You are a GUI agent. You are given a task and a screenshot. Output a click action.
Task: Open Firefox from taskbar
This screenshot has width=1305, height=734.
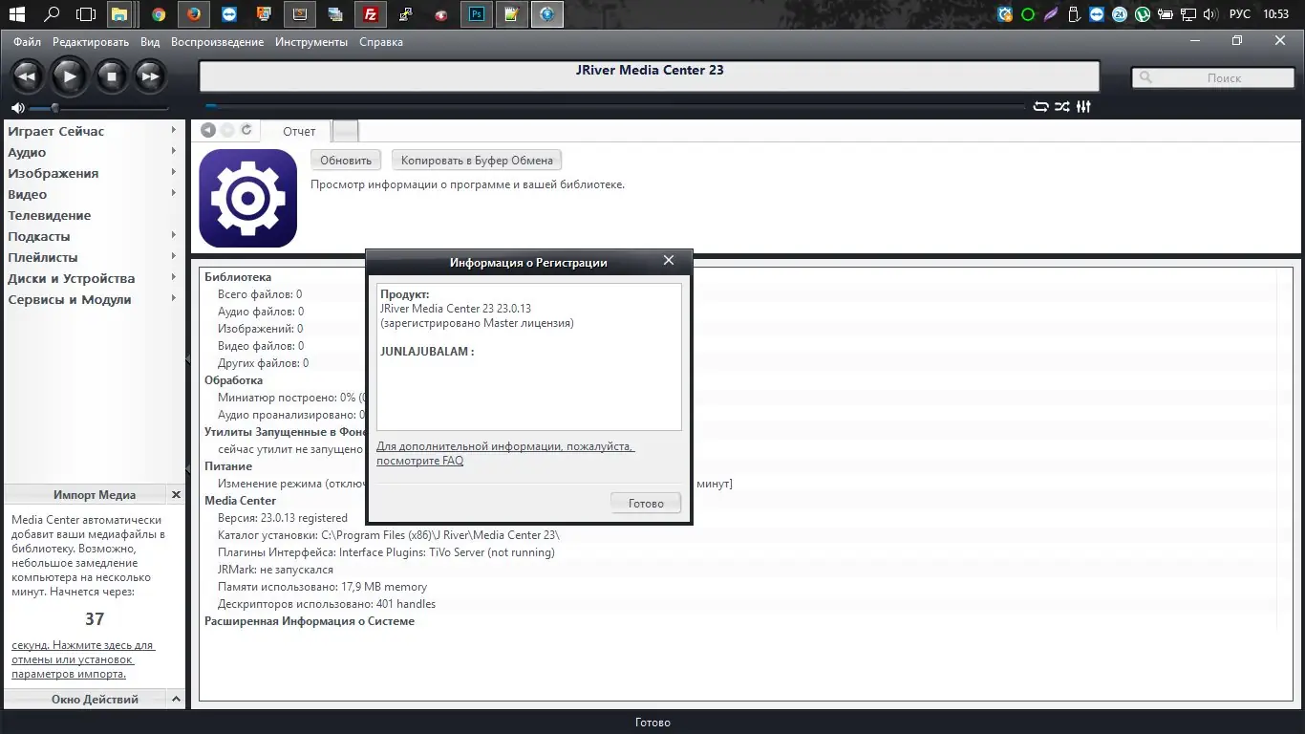coord(194,14)
